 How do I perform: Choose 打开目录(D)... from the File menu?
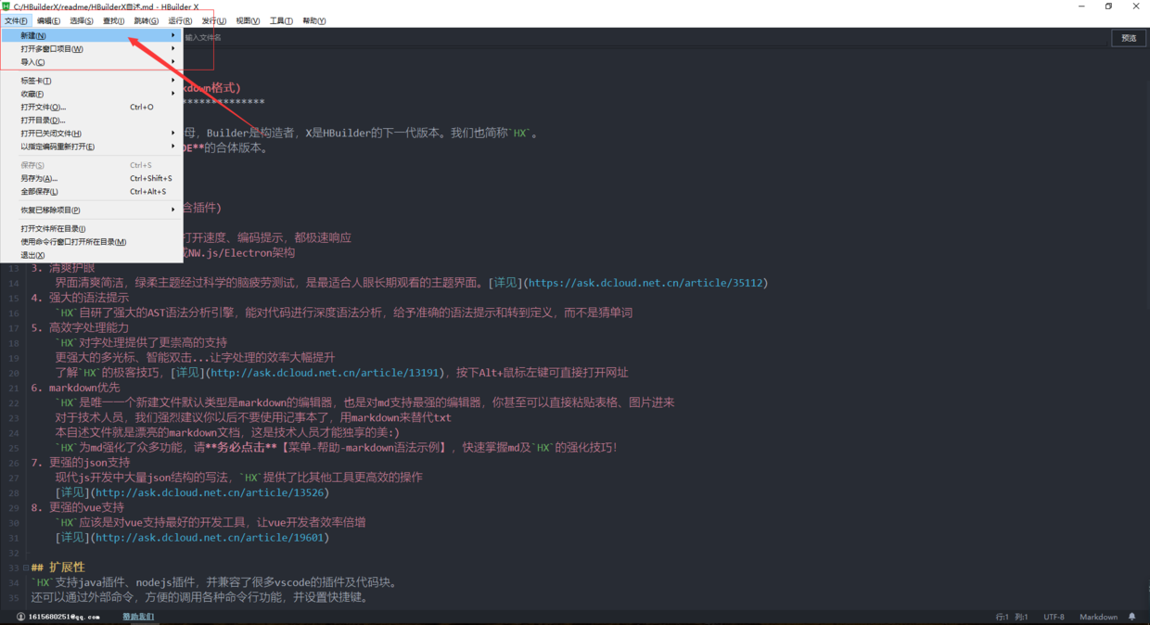pos(92,120)
